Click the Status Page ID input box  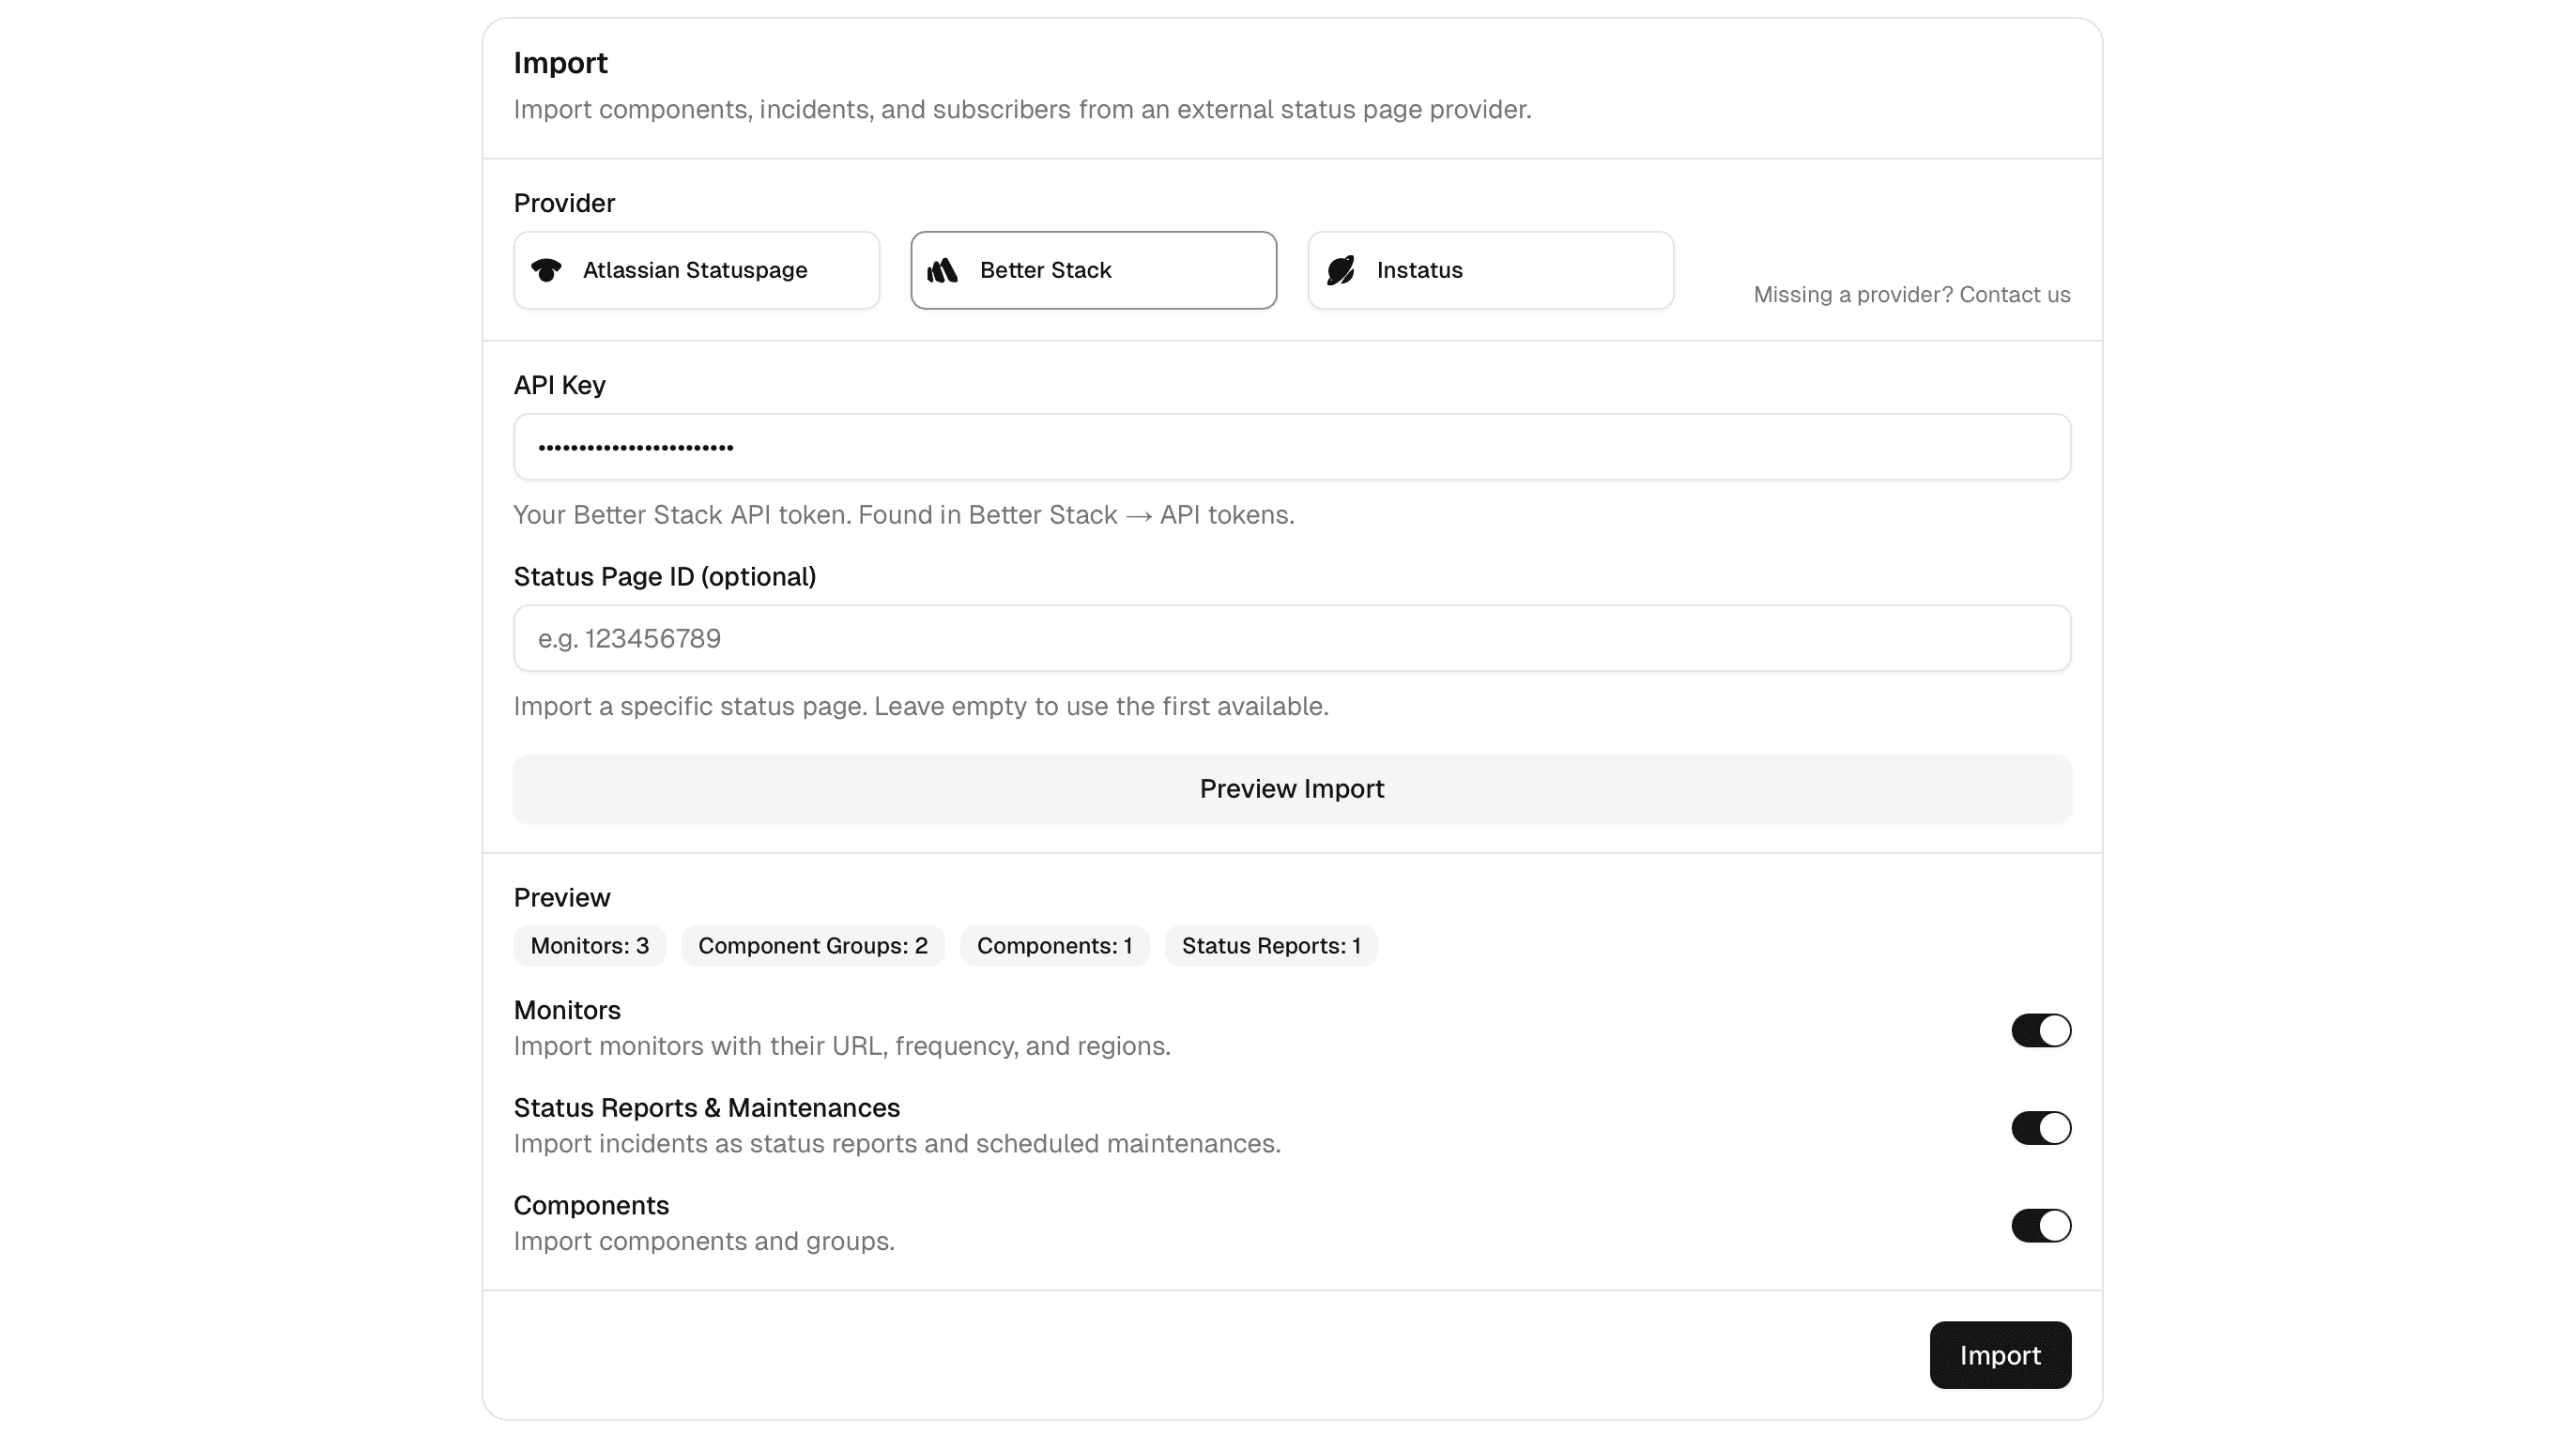tap(1291, 638)
